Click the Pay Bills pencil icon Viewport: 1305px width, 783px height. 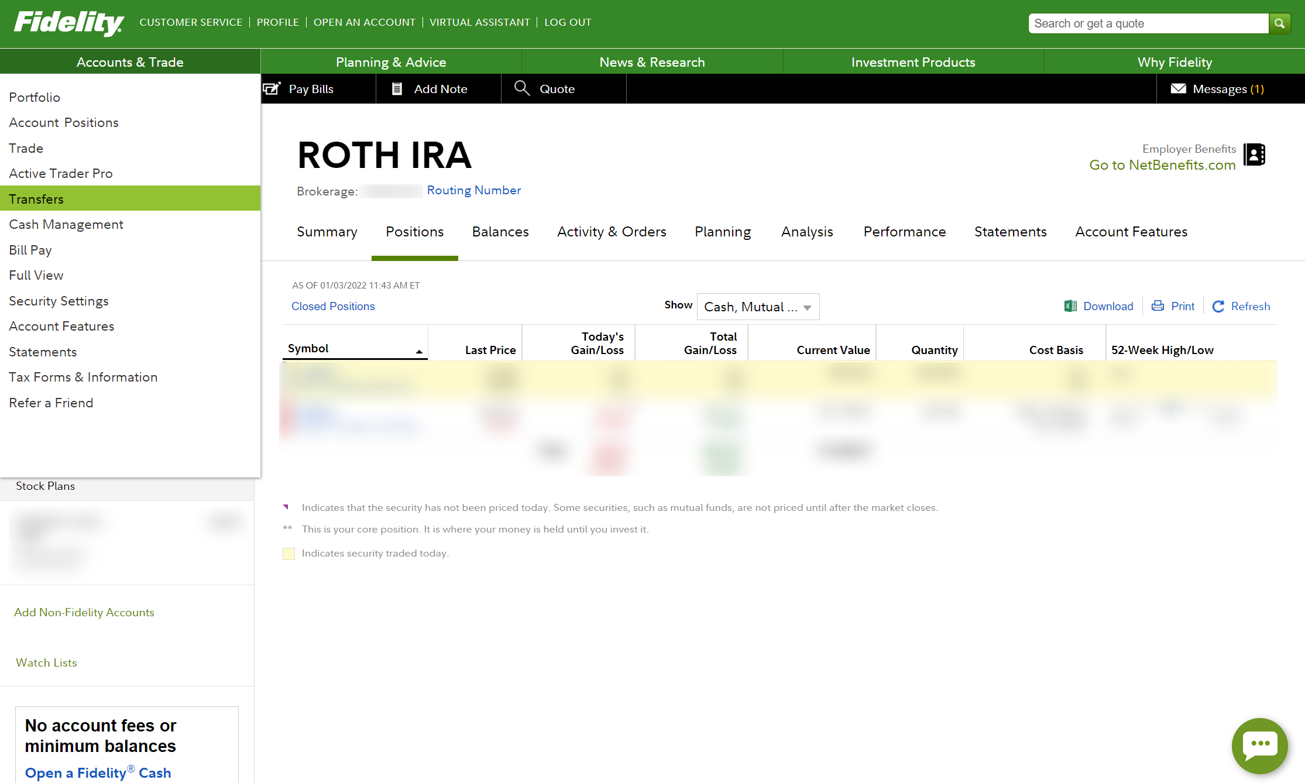click(x=272, y=88)
